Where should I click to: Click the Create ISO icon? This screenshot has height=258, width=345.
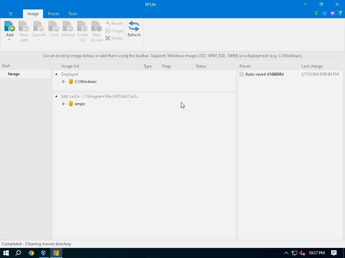click(x=82, y=26)
